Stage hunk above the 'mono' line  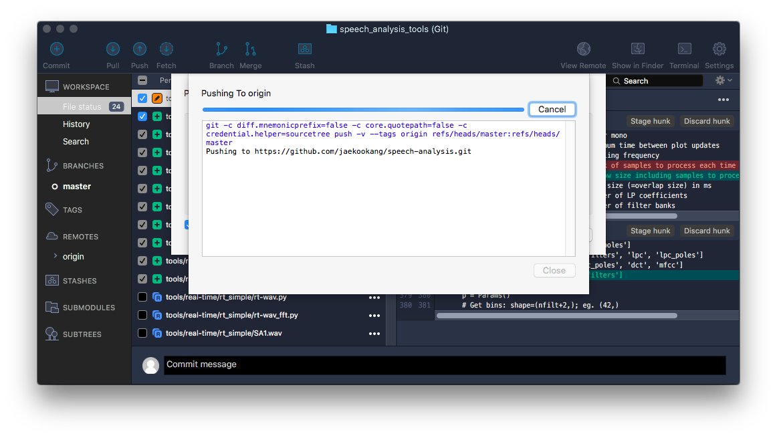650,121
